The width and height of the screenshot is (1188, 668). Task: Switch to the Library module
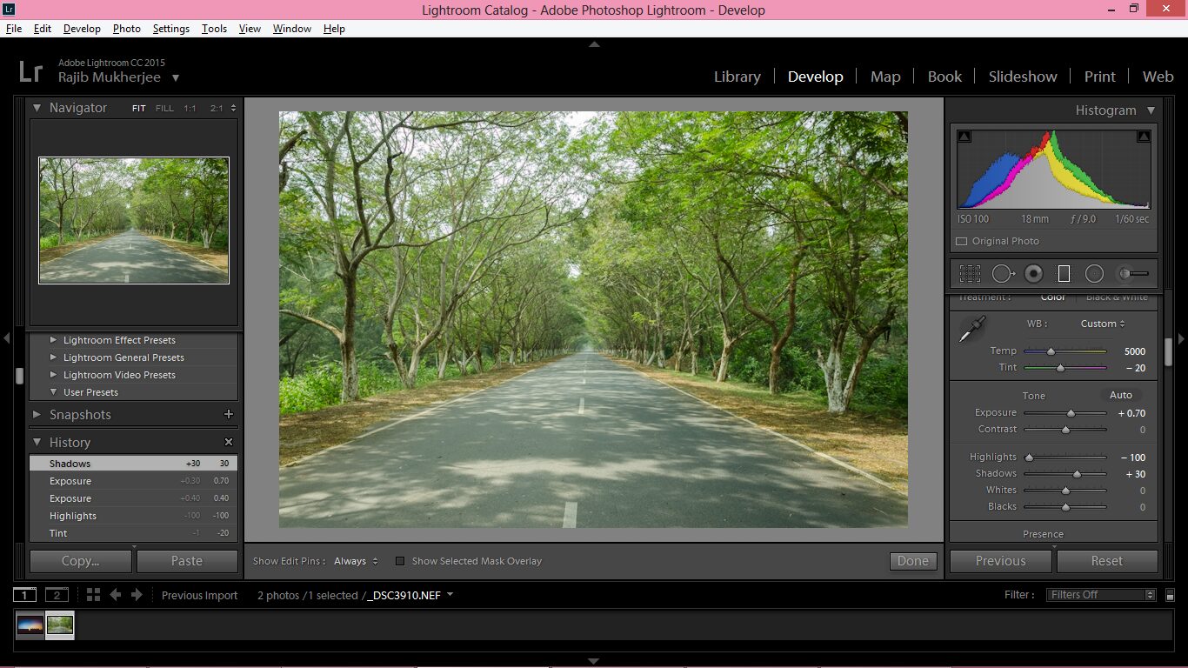tap(737, 77)
